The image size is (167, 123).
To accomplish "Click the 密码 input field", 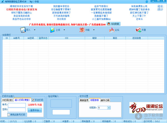I will click(x=17, y=110).
